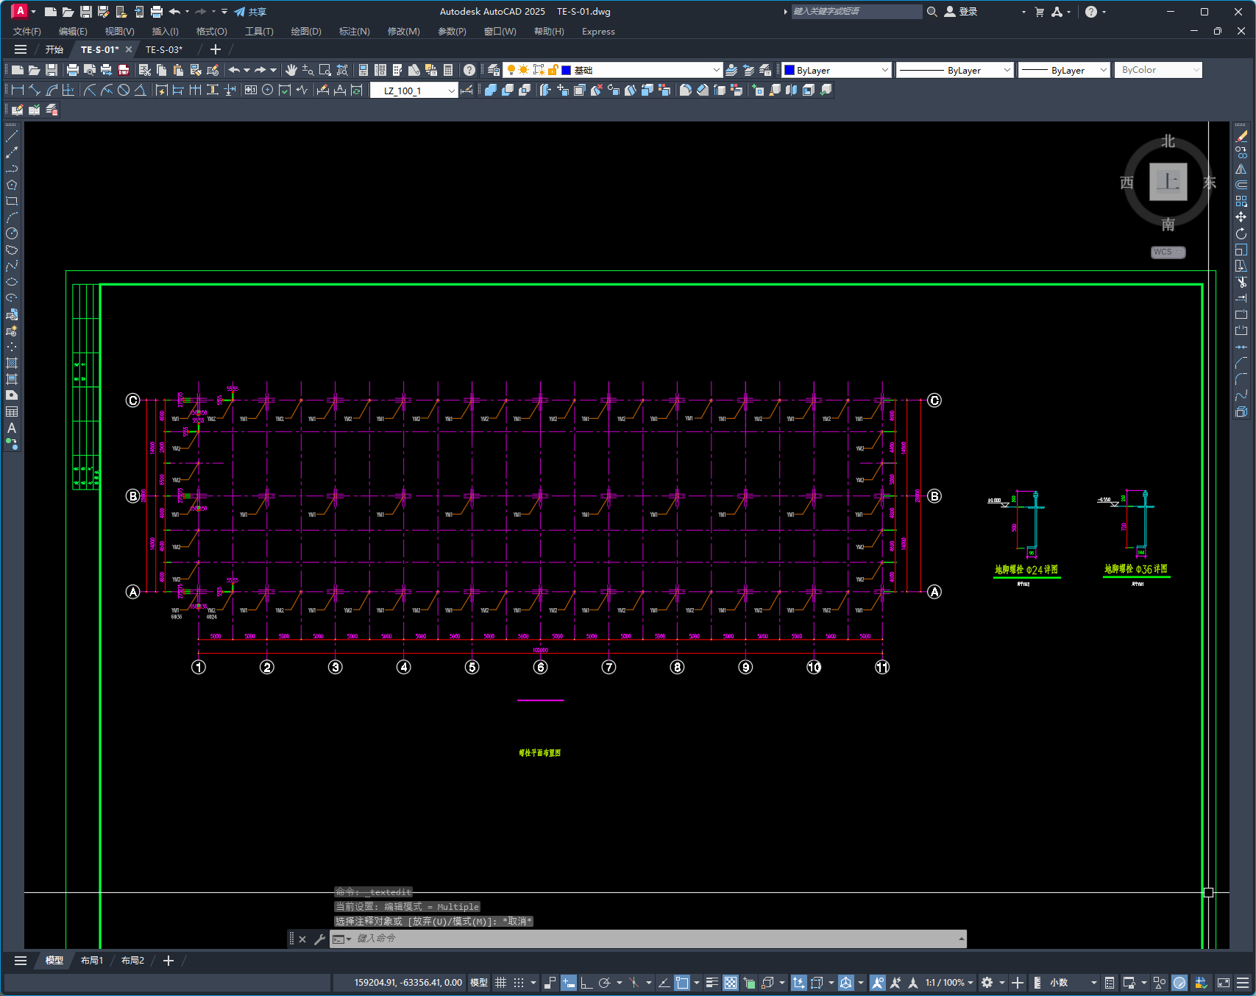Open the 1:1 / 100% annotation scale dropdown
Viewport: 1256px width, 996px height.
[949, 982]
